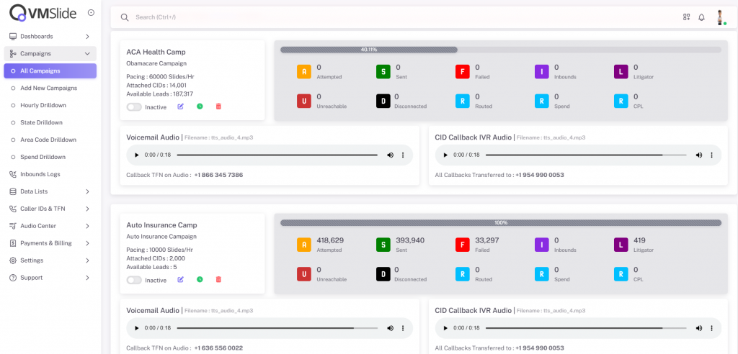The height and width of the screenshot is (354, 738).
Task: Open the apps grid icon in the top bar
Action: [686, 17]
